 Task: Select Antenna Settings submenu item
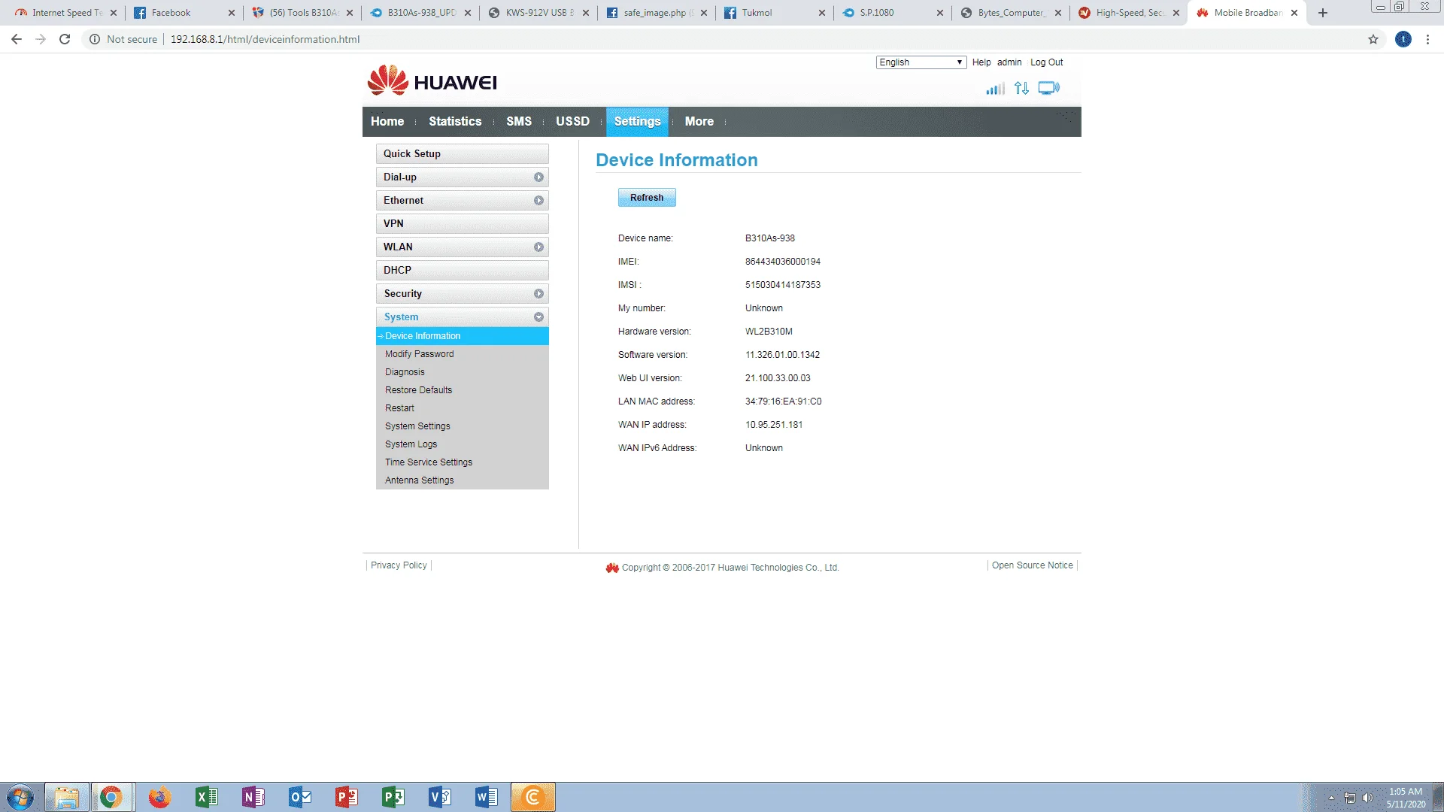pos(463,480)
